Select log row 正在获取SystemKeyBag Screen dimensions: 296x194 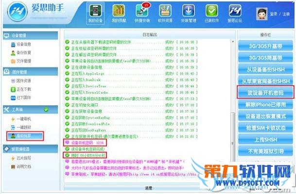click(x=131, y=117)
